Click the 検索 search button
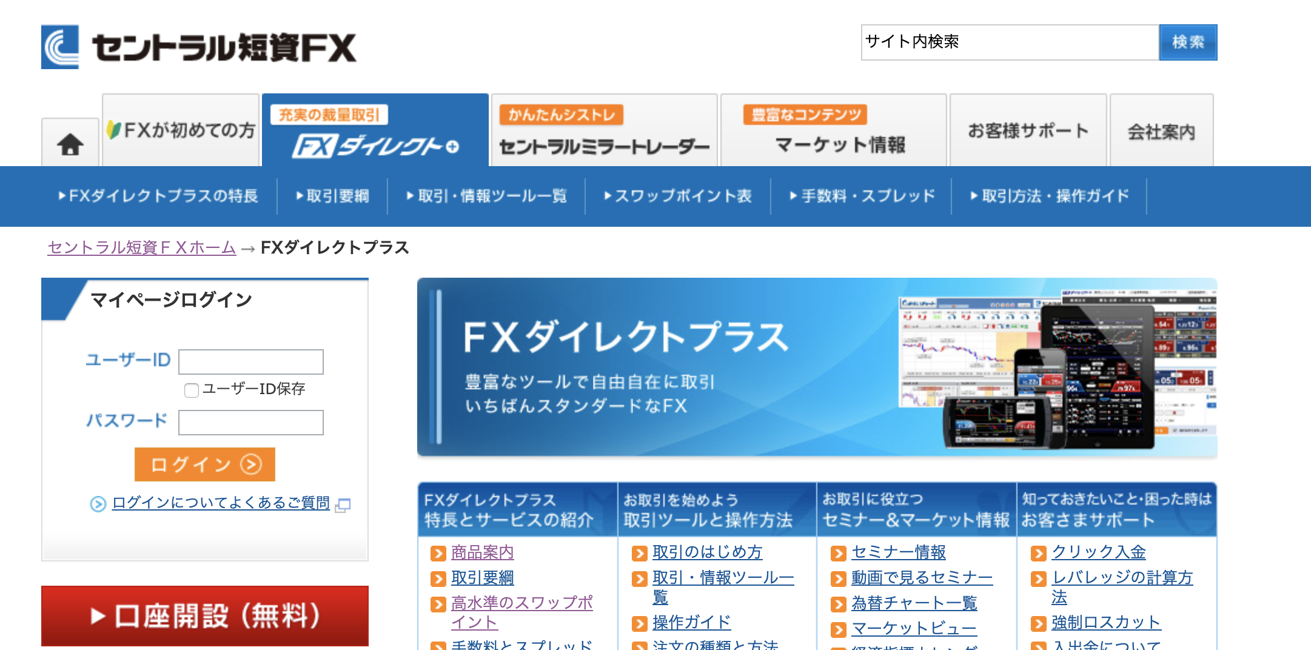The width and height of the screenshot is (1311, 650). tap(1188, 42)
